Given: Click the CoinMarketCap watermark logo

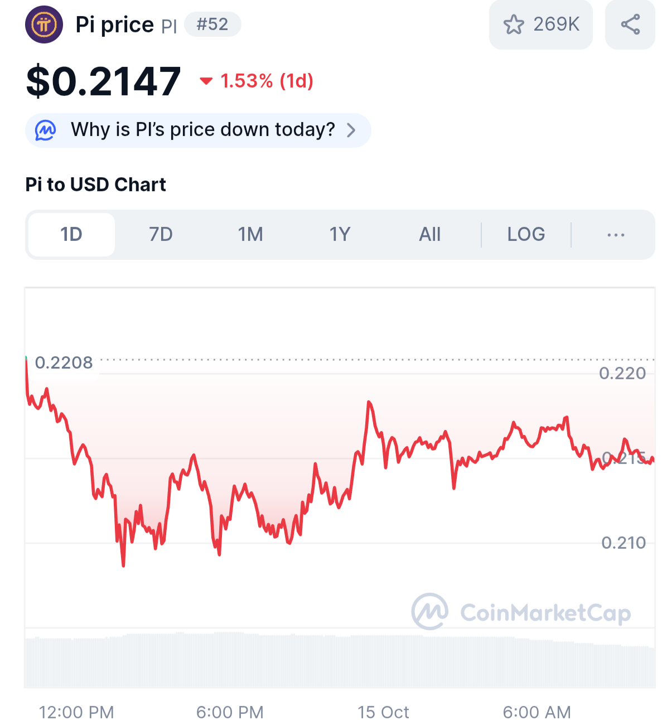Looking at the screenshot, I should (x=429, y=612).
